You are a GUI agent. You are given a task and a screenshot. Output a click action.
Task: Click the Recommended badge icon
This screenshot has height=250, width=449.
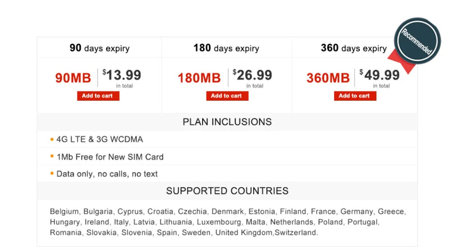417,41
